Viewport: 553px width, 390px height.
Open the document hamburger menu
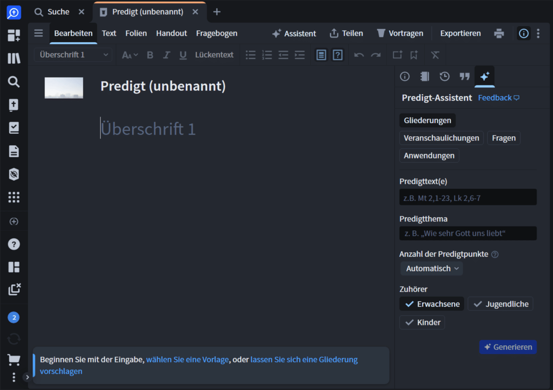(38, 33)
